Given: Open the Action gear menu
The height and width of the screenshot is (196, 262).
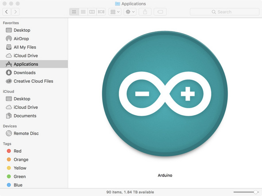Looking at the screenshot, I should 130,12.
